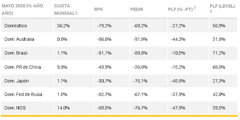Click the yellow bar under the table
The width and height of the screenshot is (240, 120).
(x=119, y=116)
